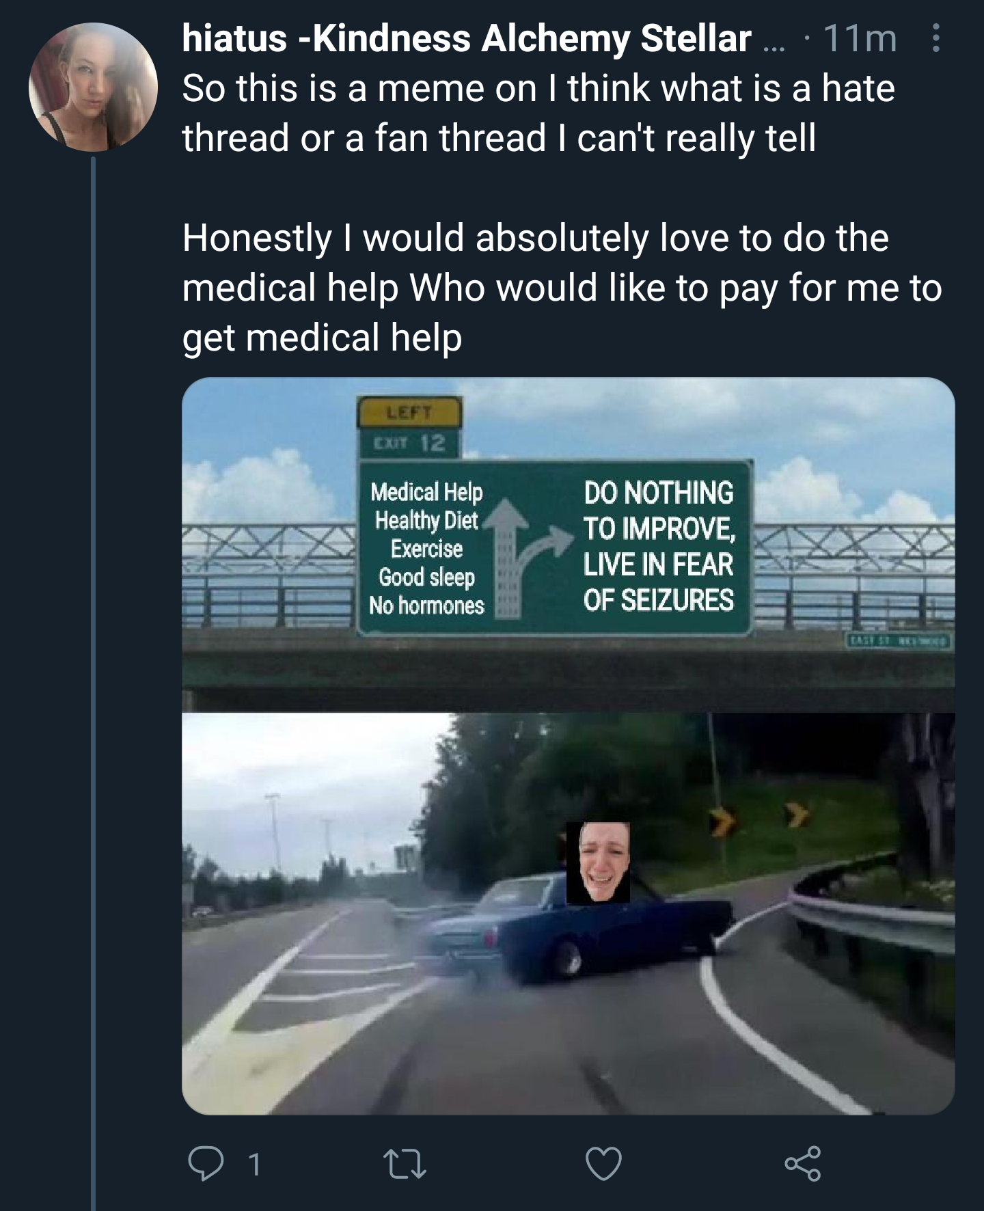The width and height of the screenshot is (984, 1211).
Task: Open the three-dot more options menu
Action: (936, 38)
